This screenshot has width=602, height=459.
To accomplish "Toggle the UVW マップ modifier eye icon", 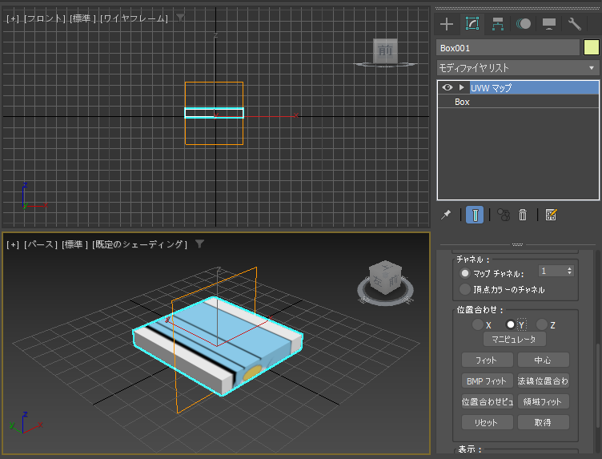I will (x=447, y=87).
